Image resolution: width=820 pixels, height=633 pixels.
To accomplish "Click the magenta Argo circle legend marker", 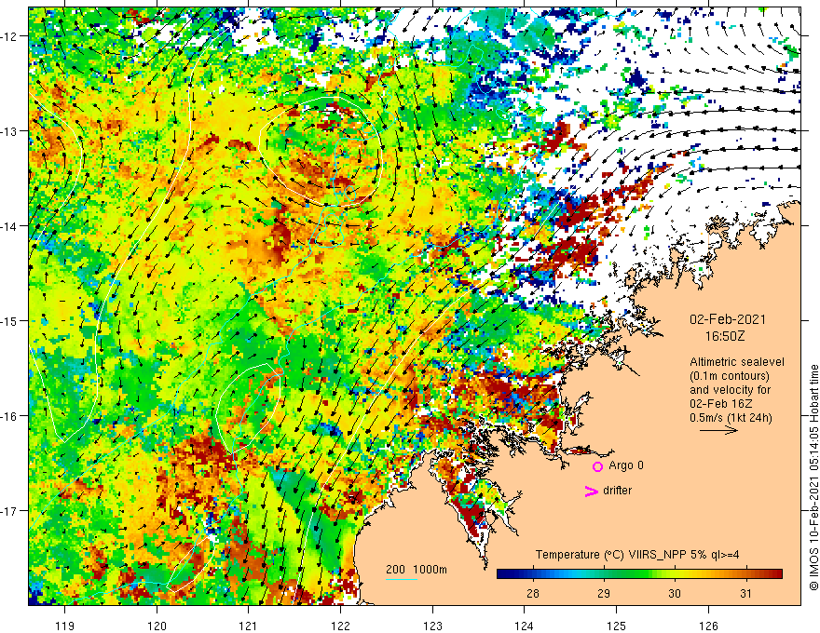I will pyautogui.click(x=597, y=466).
